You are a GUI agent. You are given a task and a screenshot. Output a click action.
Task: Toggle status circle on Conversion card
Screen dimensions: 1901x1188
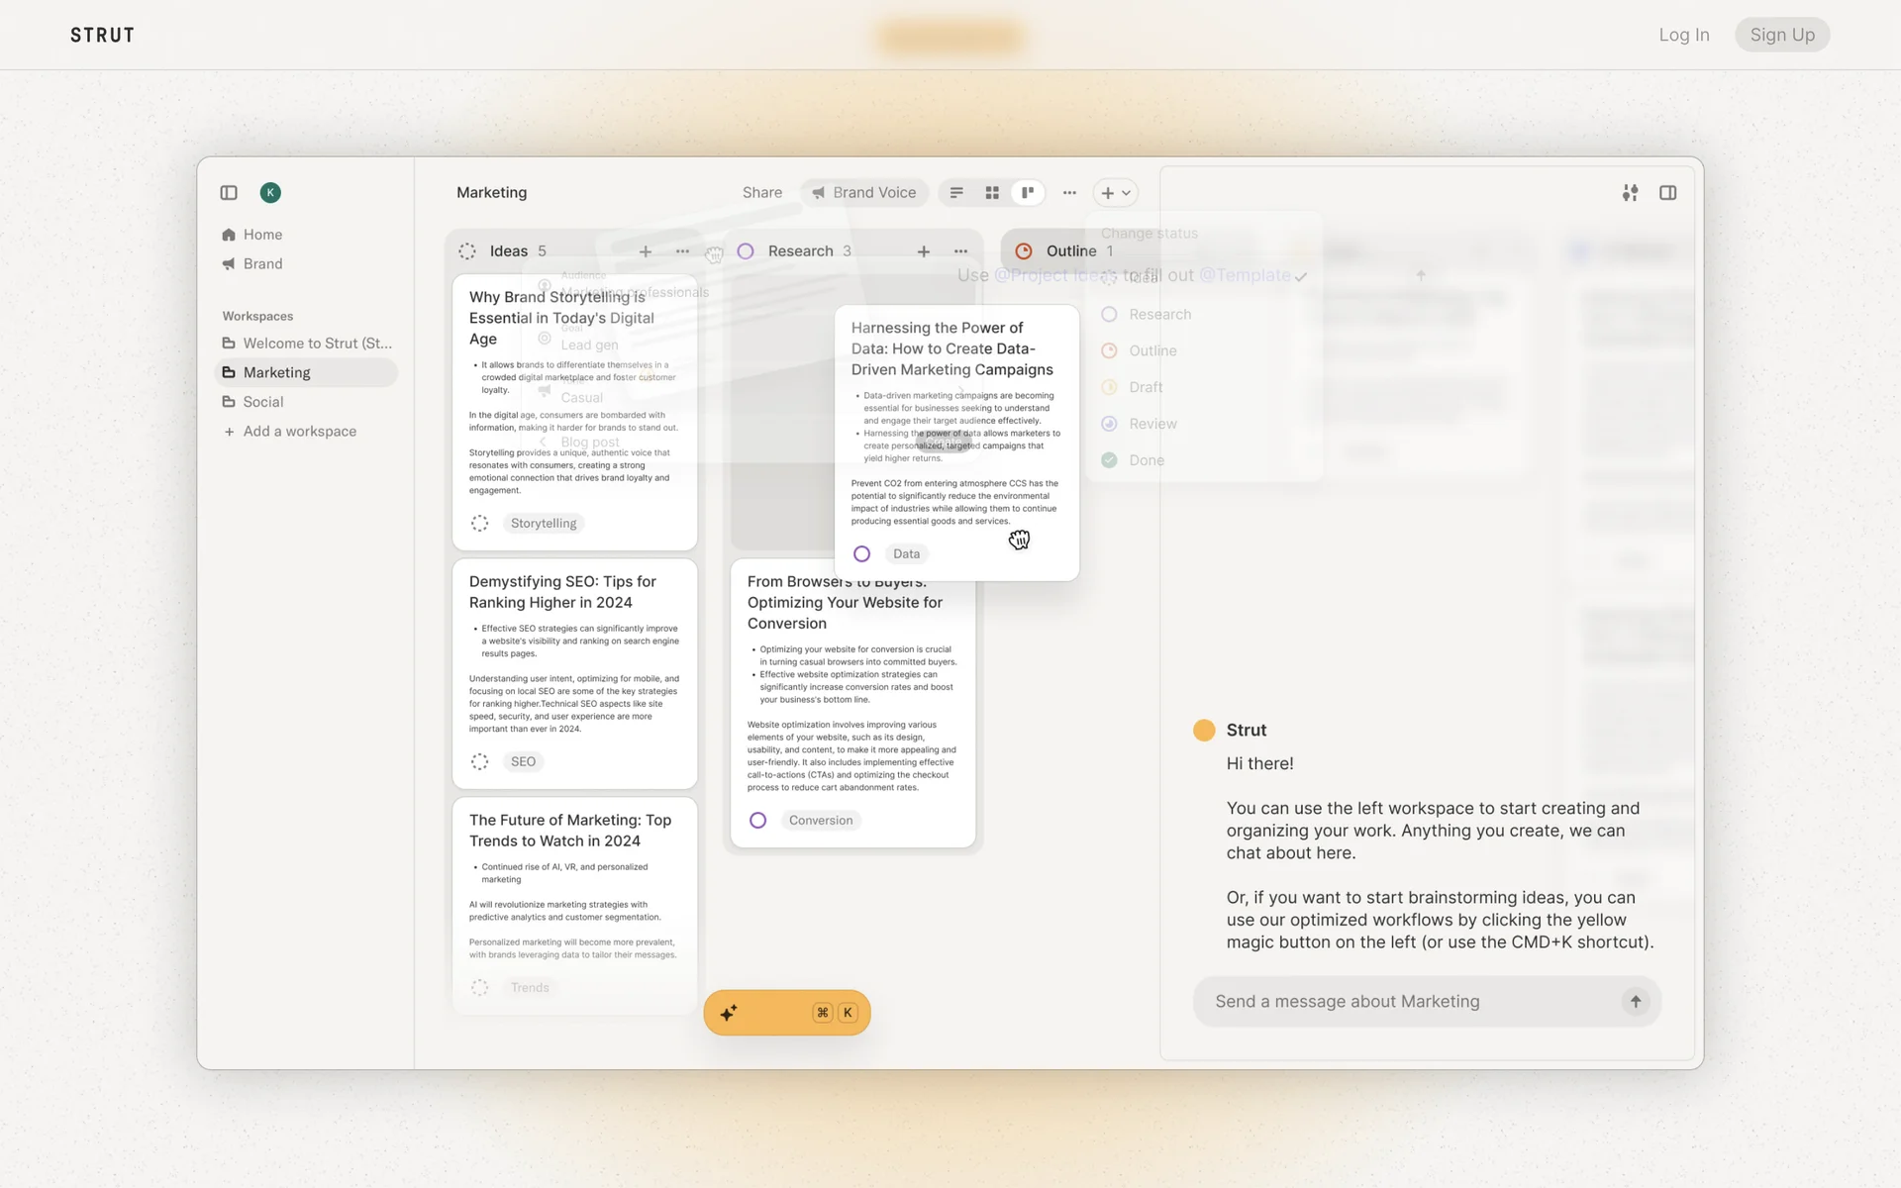point(758,821)
